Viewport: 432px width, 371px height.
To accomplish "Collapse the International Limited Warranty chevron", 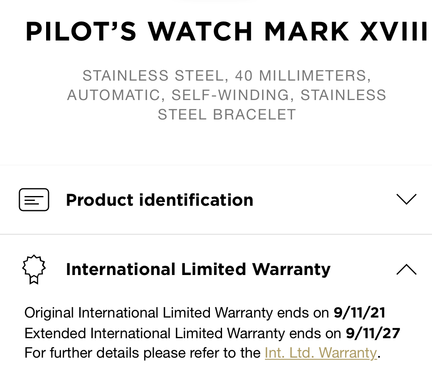I will (406, 269).
